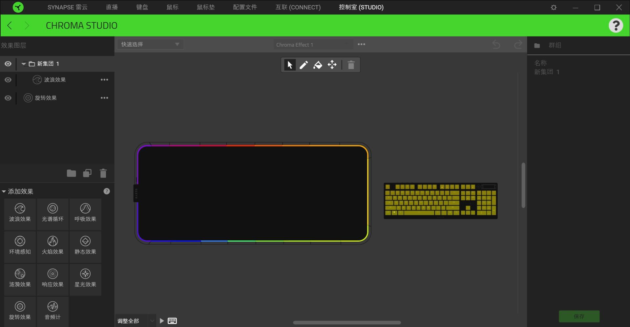This screenshot has height=327, width=630.
Task: Click the 新集团 1 name field
Action: pyautogui.click(x=547, y=72)
